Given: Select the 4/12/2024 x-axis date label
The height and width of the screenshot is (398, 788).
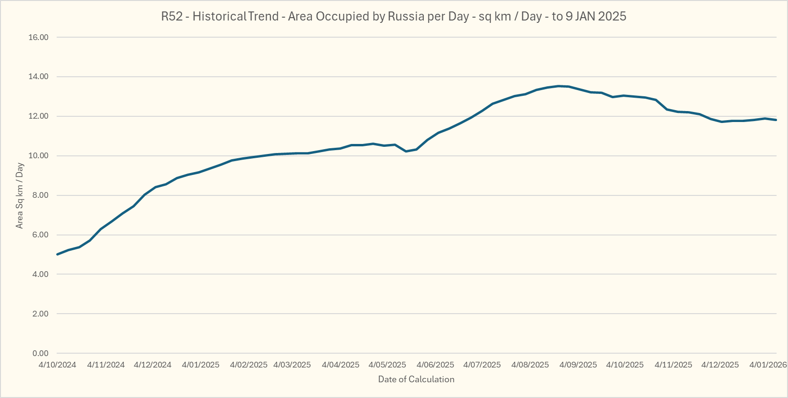Looking at the screenshot, I should click(x=152, y=365).
